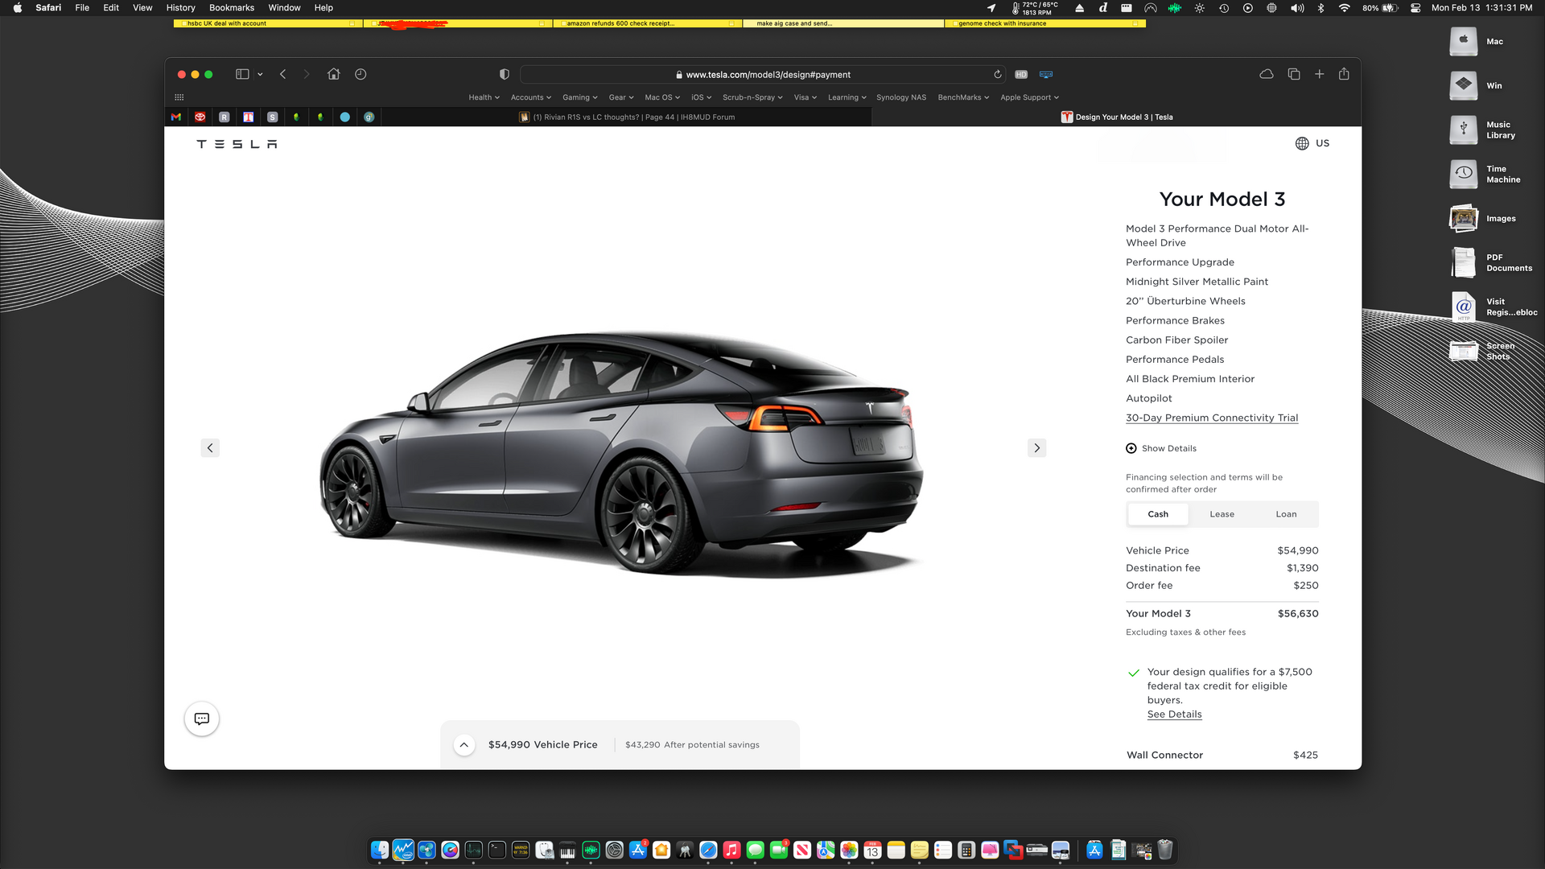Open a new Safari tab

(1320, 74)
